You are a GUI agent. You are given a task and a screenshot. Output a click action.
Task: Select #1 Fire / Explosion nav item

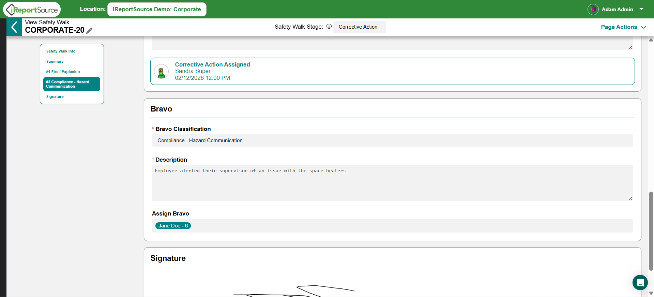63,72
